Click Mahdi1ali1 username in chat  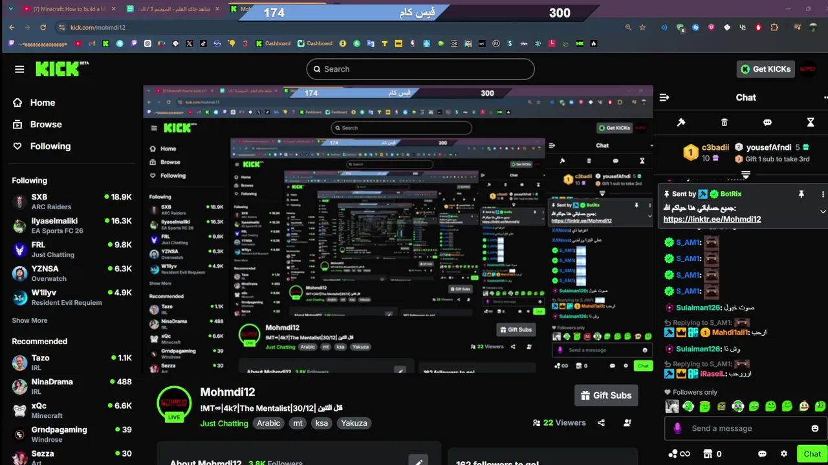pyautogui.click(x=731, y=333)
